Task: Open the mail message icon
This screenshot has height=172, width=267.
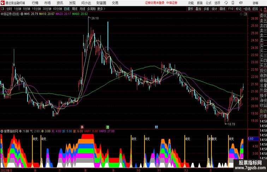Action: pyautogui.click(x=241, y=3)
